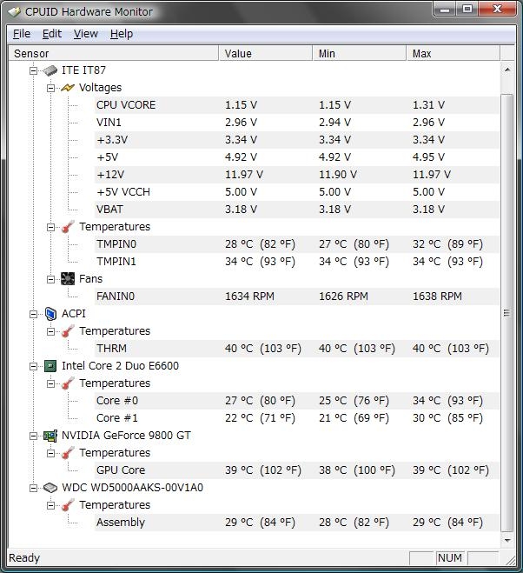Select the +5V VCCH row
523x573 pixels.
click(x=297, y=192)
